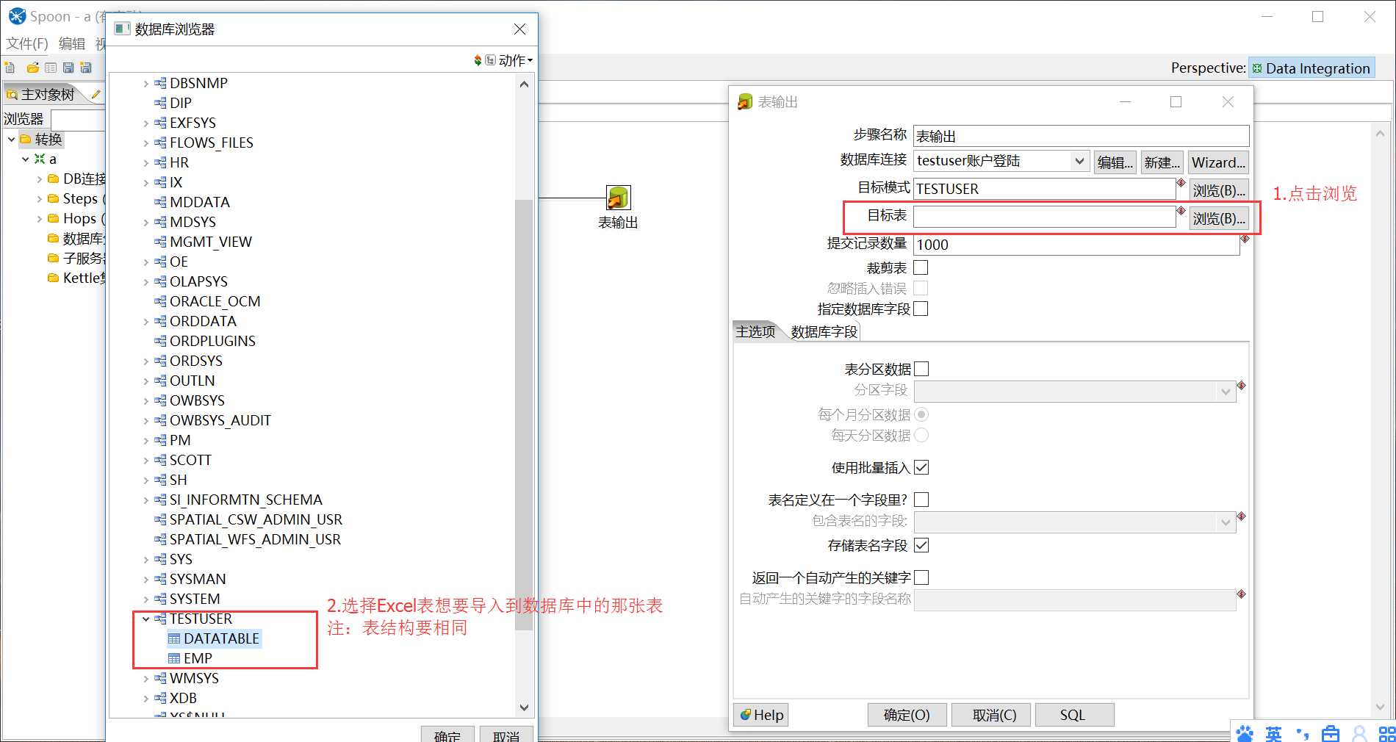The image size is (1396, 742).
Task: Expand the Steps folder in object tree
Action: pos(39,198)
